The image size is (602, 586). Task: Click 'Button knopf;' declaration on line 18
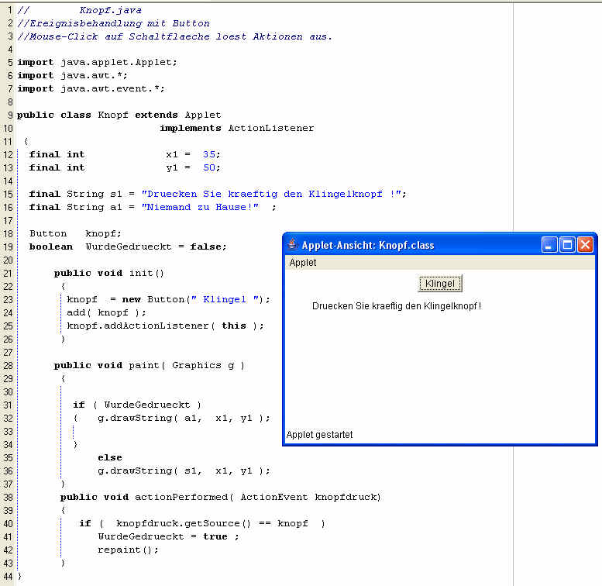point(75,233)
